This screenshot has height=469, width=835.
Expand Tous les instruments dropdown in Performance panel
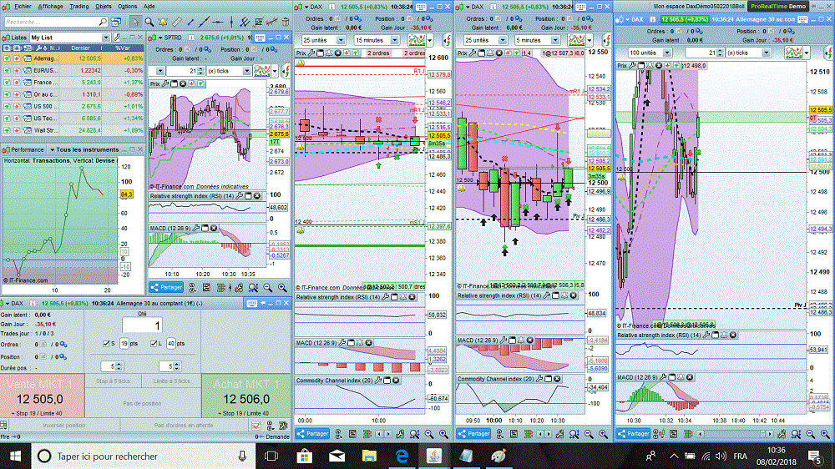point(52,149)
